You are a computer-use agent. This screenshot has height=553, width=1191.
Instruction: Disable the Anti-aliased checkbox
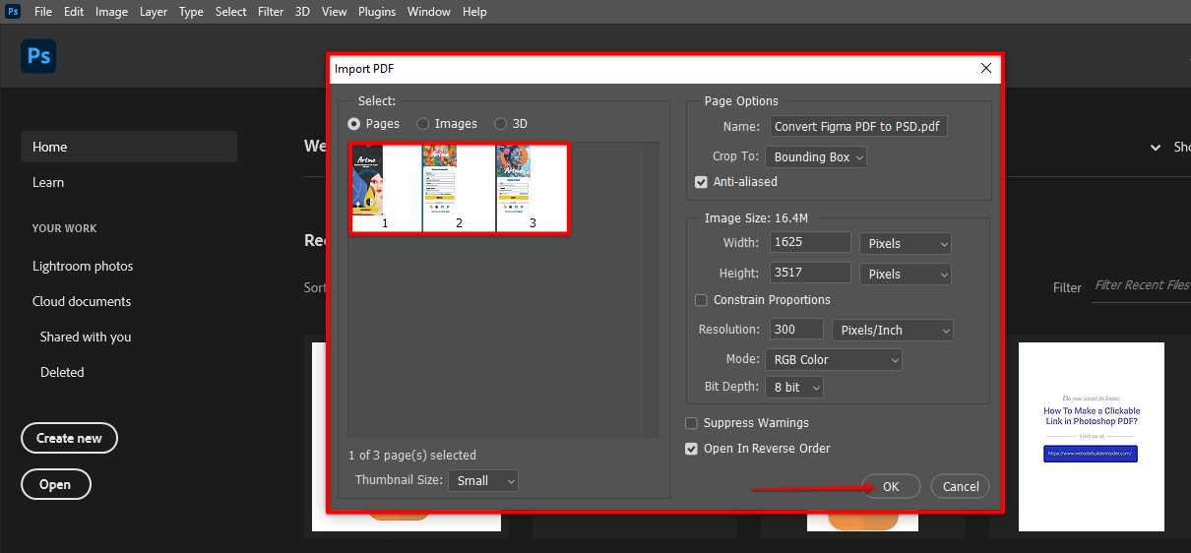click(701, 182)
